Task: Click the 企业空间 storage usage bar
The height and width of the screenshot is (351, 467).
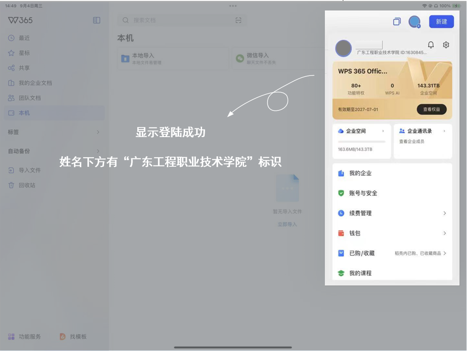Action: pos(362,142)
